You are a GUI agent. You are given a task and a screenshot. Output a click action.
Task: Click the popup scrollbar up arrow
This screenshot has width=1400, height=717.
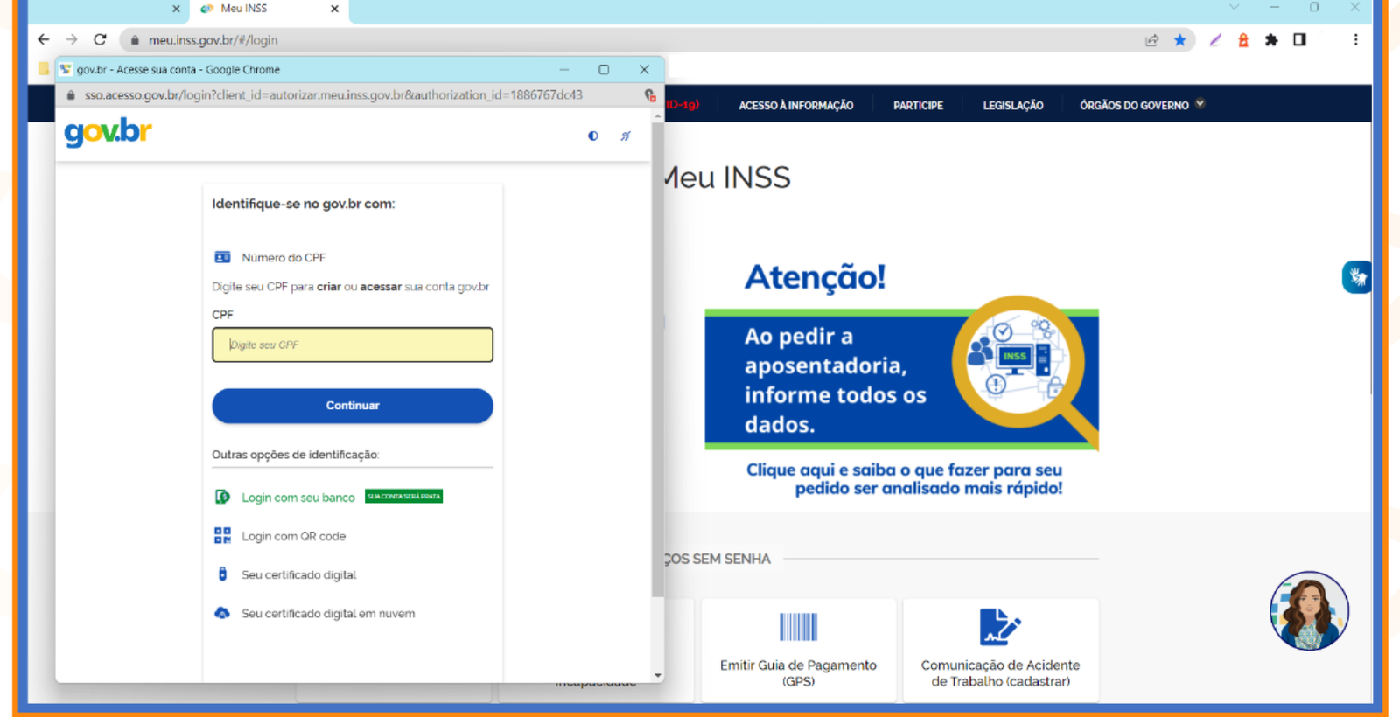point(657,115)
